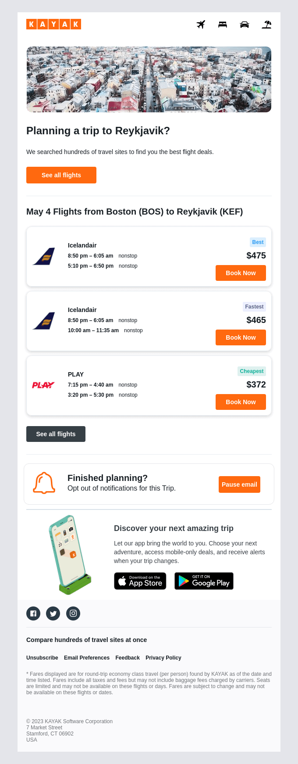Select the Fastest flight label

pyautogui.click(x=254, y=306)
